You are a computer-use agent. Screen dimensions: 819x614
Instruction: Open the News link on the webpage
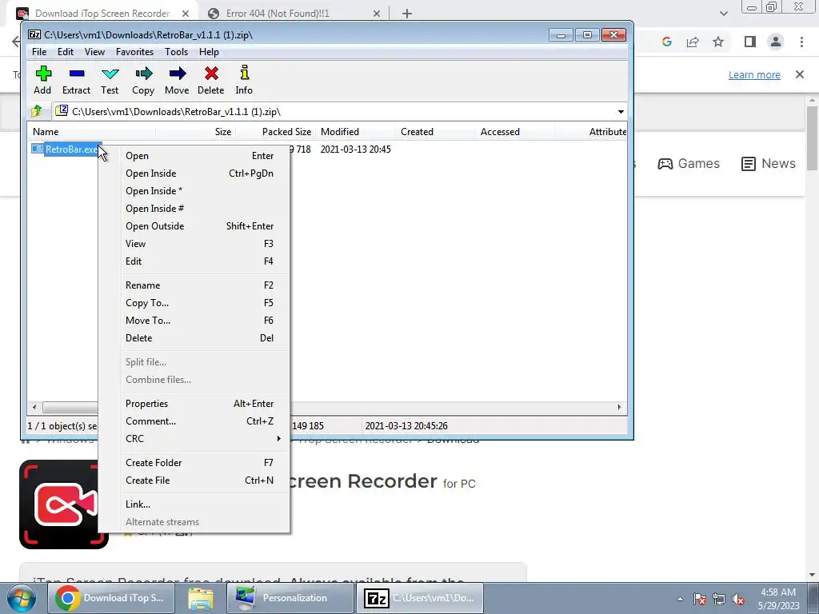point(769,163)
